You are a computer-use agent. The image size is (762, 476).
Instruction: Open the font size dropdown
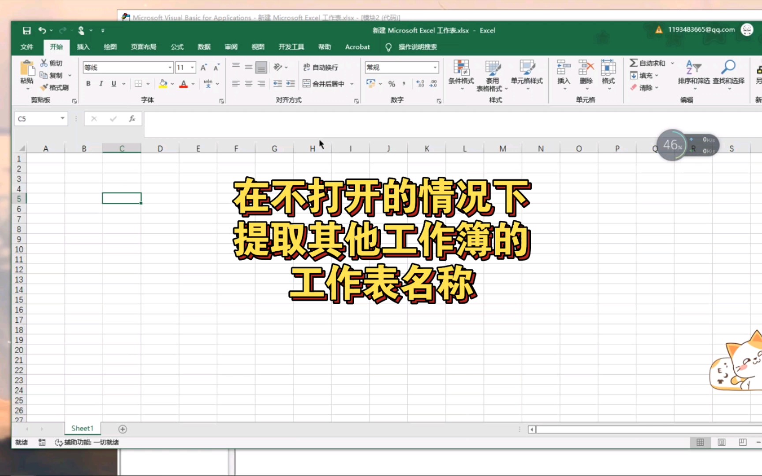(192, 67)
